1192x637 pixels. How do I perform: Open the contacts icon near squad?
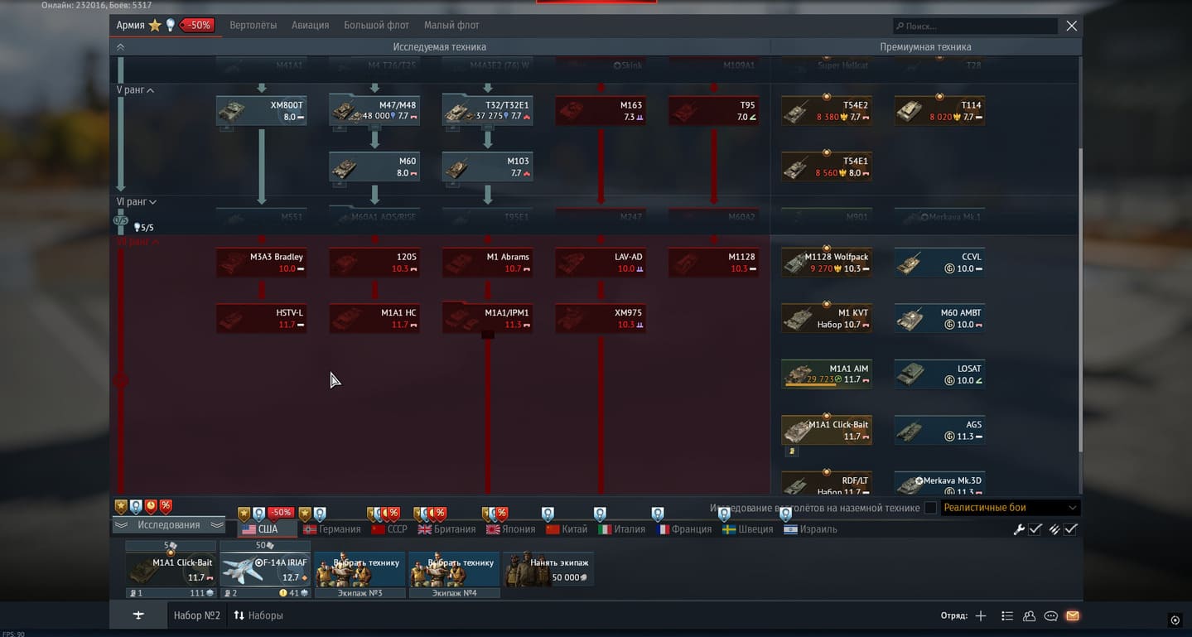click(x=1029, y=615)
